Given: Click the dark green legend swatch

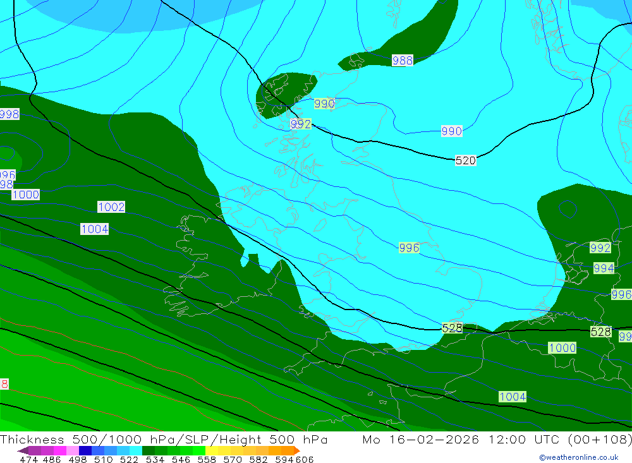Looking at the screenshot, I should (149, 450).
